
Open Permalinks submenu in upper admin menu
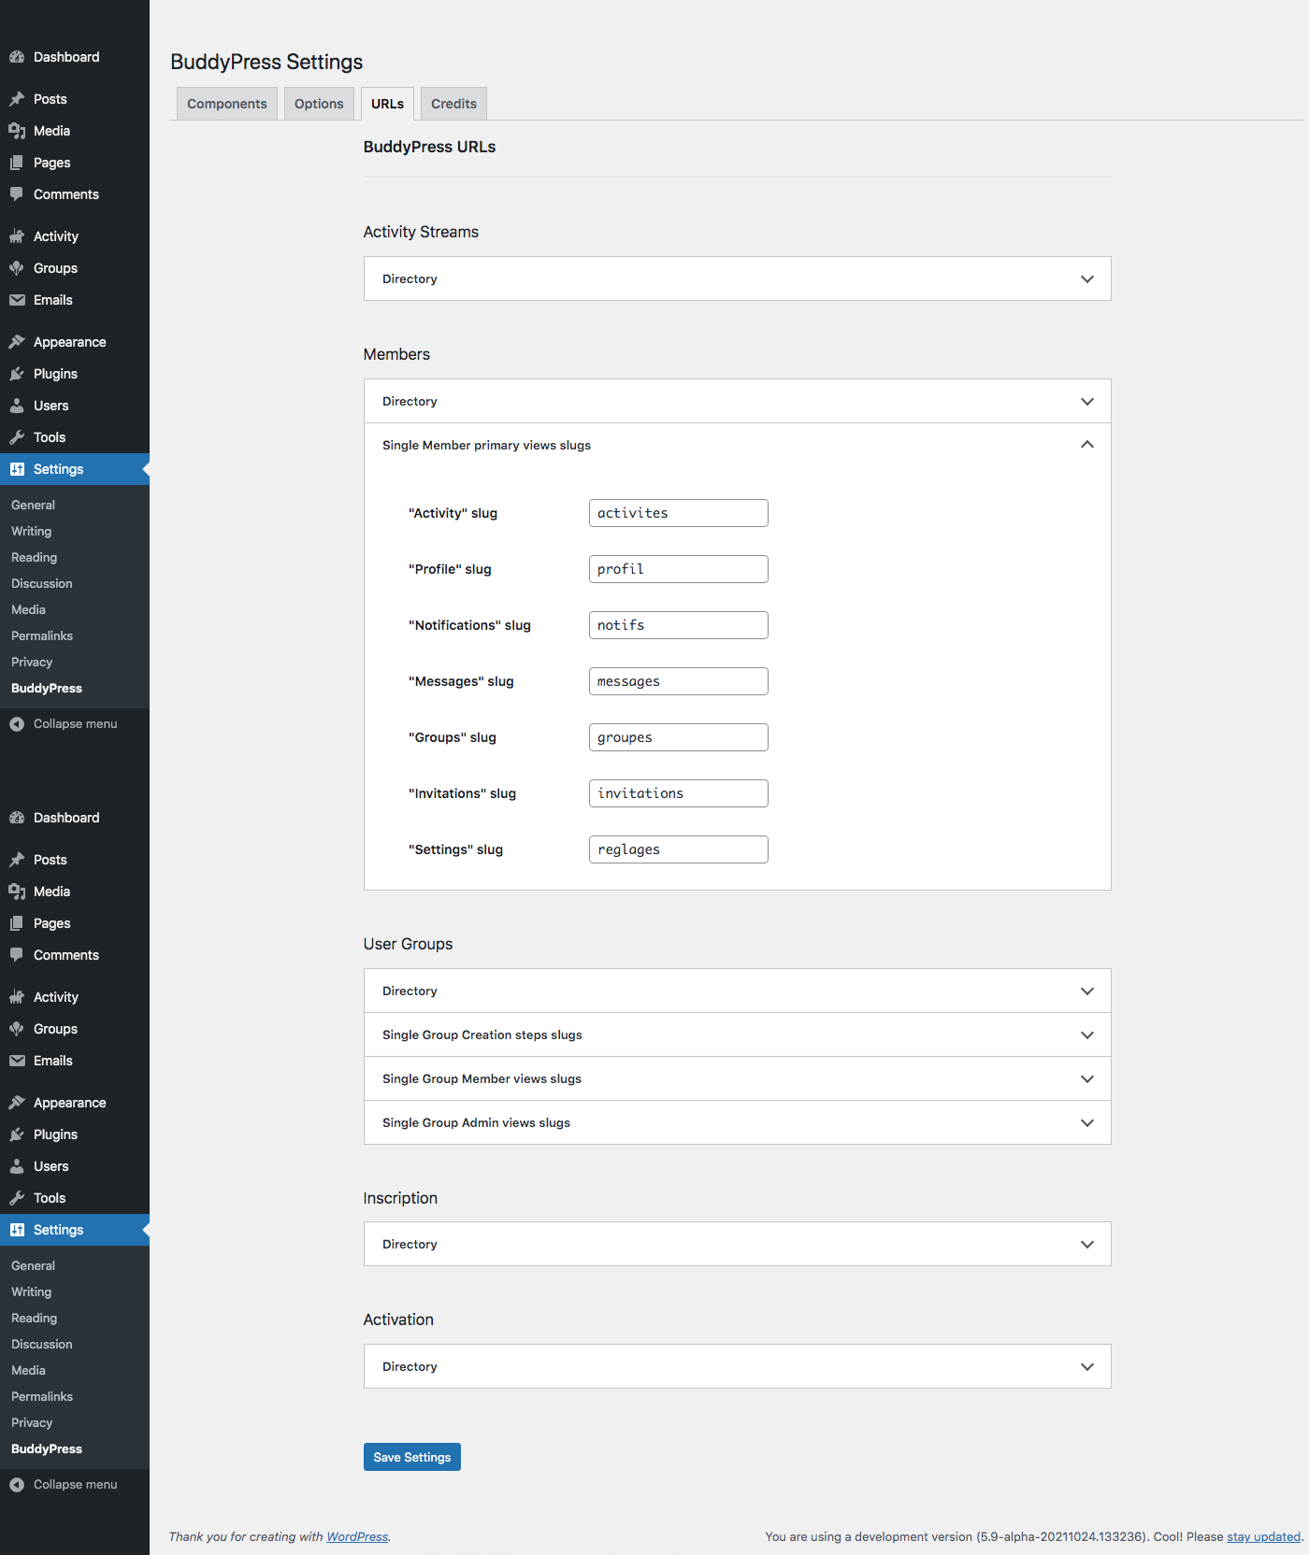pyautogui.click(x=42, y=635)
